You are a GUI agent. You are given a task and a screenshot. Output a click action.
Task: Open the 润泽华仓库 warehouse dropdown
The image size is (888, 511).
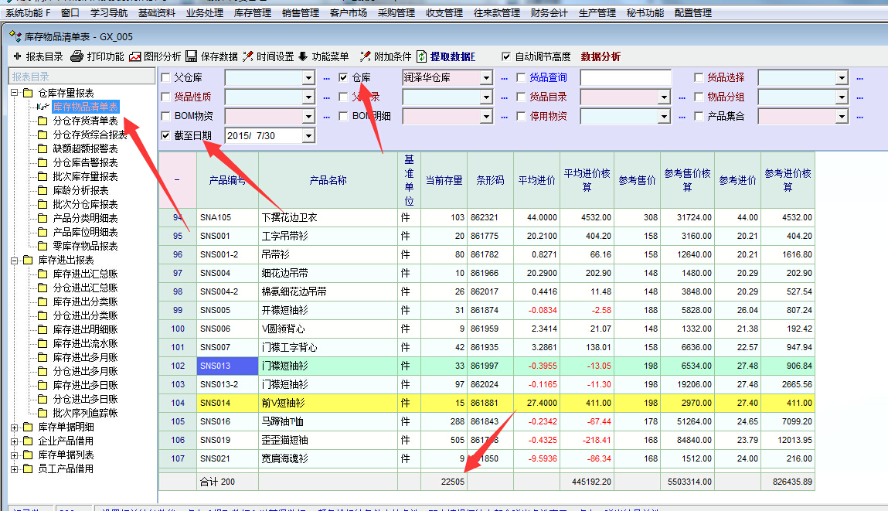point(486,77)
